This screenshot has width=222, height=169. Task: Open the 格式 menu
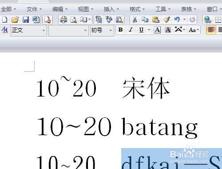point(137,9)
